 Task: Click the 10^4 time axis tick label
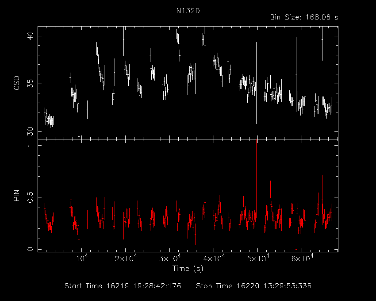click(x=82, y=258)
